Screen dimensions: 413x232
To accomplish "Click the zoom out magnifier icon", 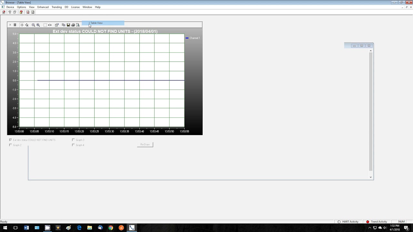I will [x=33, y=25].
